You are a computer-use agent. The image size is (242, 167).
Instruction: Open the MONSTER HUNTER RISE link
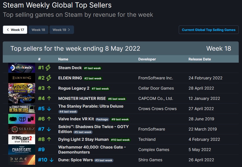click(82, 98)
